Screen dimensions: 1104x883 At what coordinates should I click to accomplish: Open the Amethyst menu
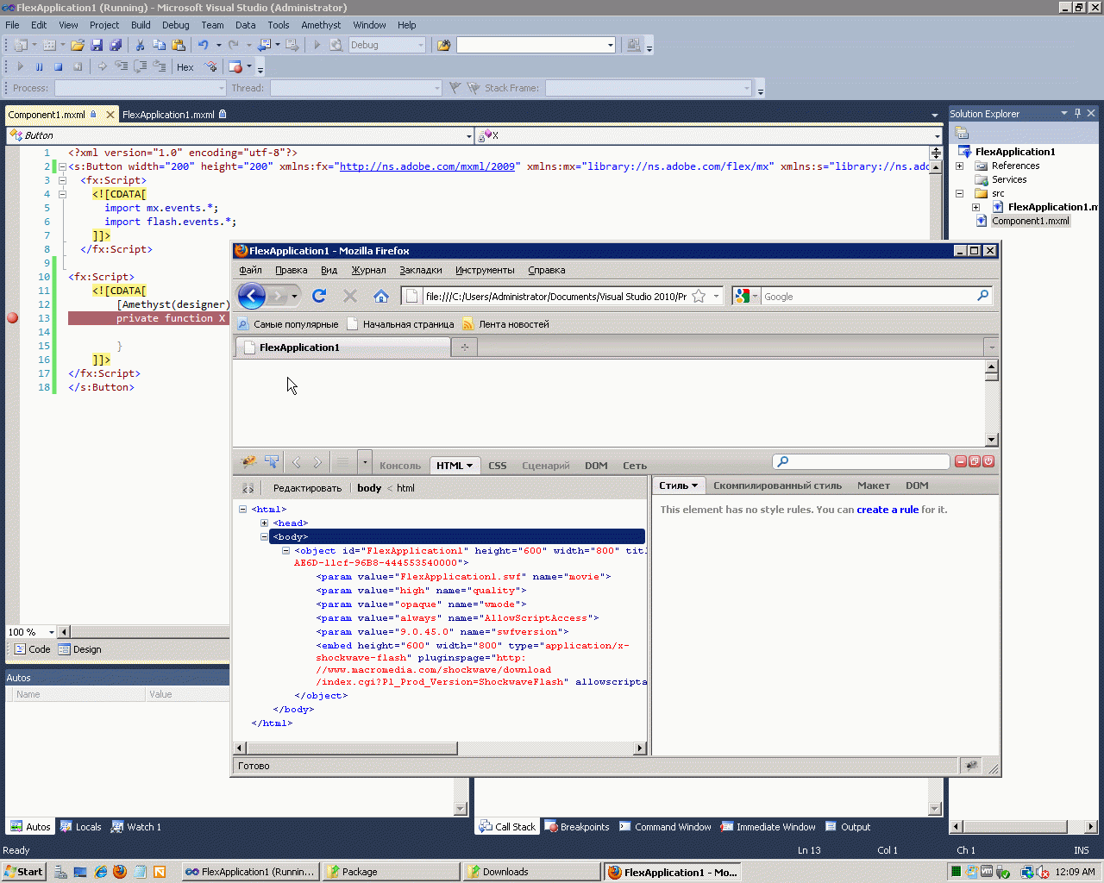pyautogui.click(x=321, y=25)
